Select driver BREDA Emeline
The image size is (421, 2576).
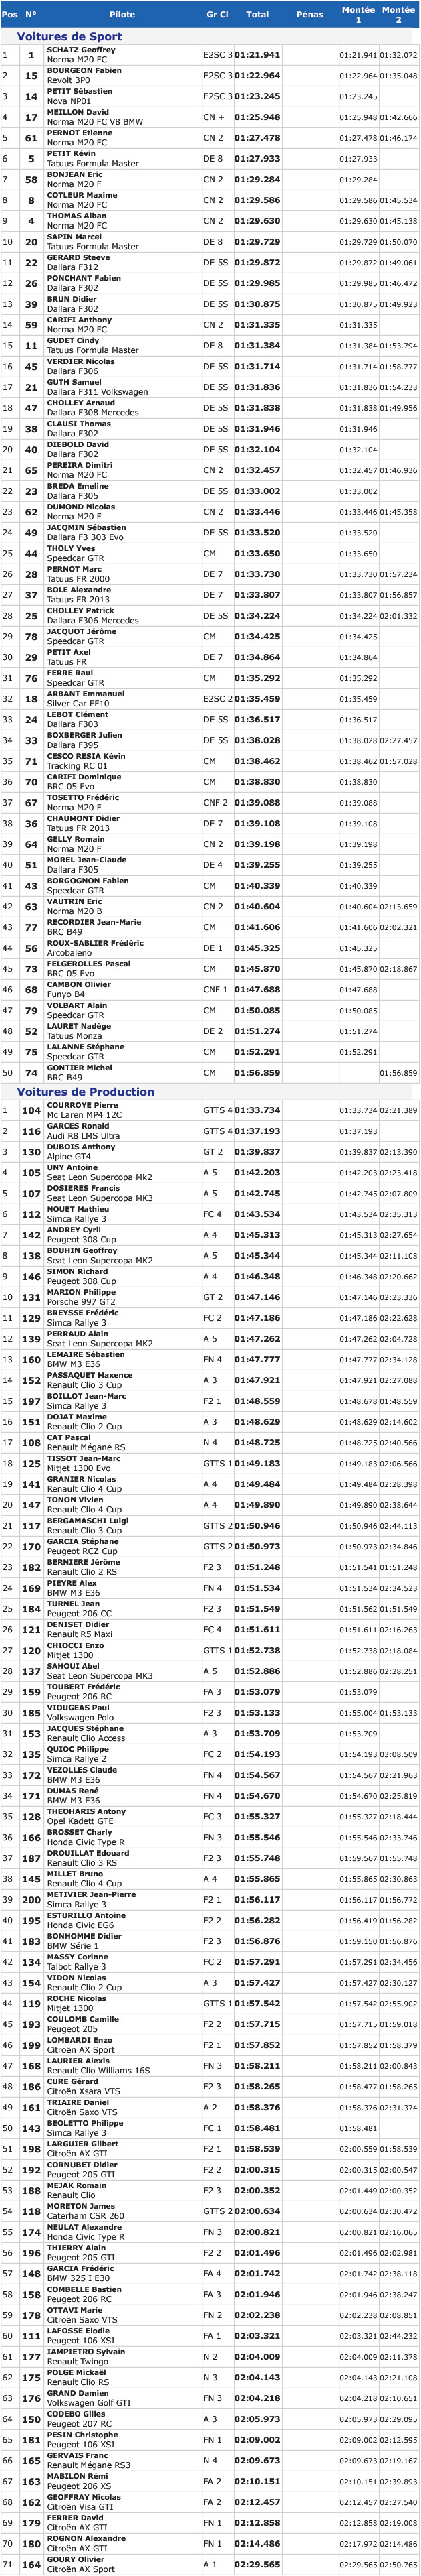pyautogui.click(x=78, y=486)
